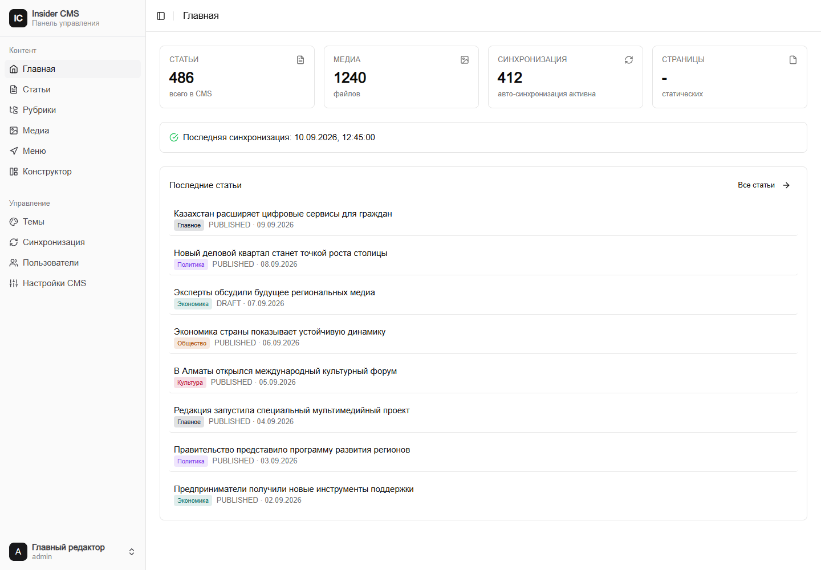Click the Главное tag on Редакция запустила article
821x570 pixels.
coord(189,422)
